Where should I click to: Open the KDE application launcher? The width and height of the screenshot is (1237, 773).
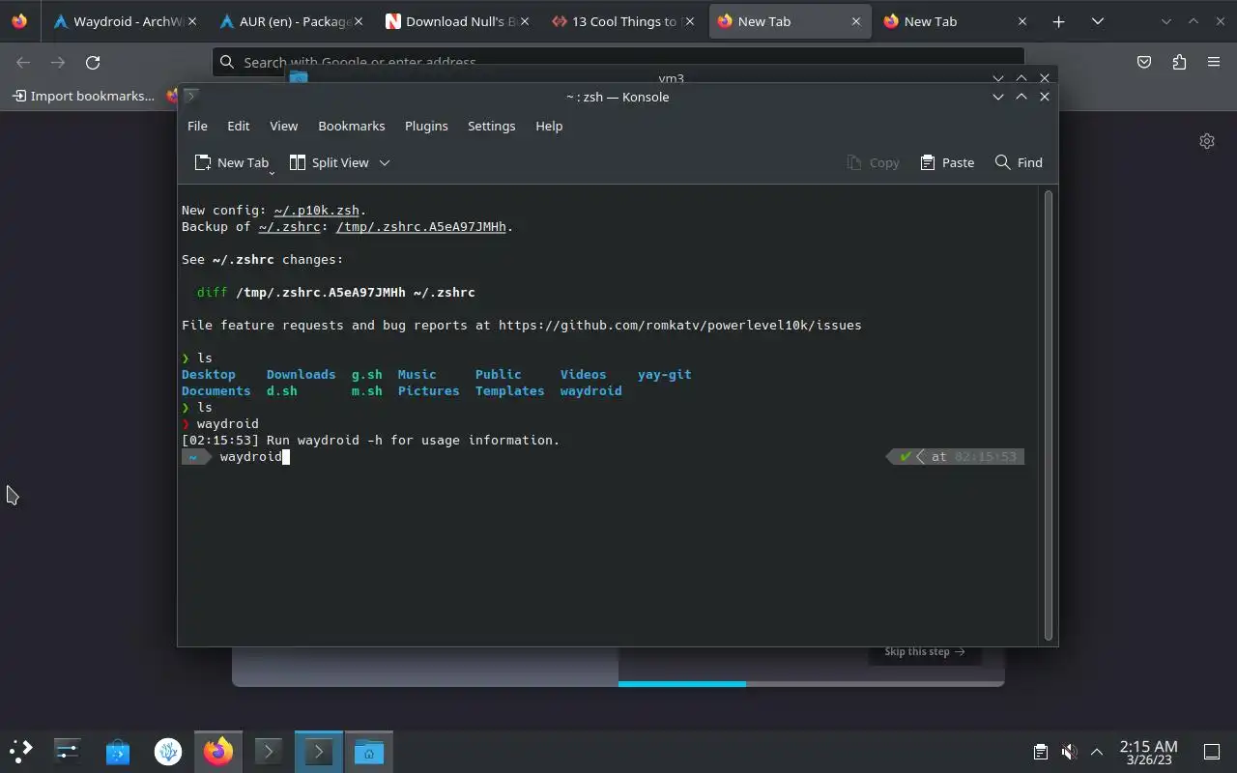(20, 751)
